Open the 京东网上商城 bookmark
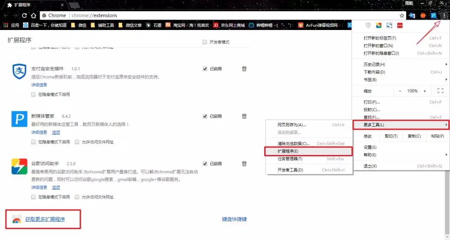Image resolution: width=450 pixels, height=240 pixels. (229, 25)
